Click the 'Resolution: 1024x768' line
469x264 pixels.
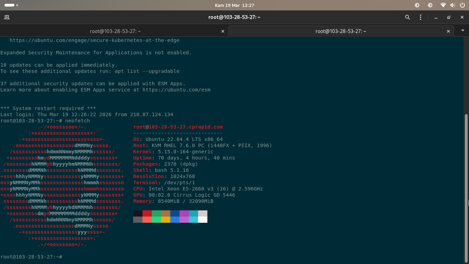tap(164, 176)
